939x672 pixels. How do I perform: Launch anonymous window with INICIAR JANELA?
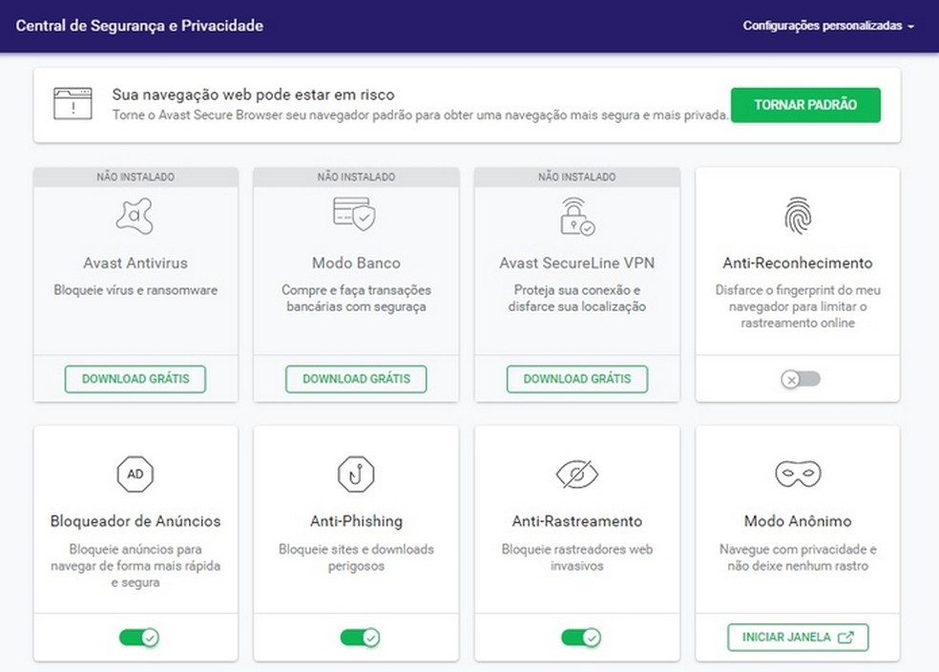coord(798,637)
